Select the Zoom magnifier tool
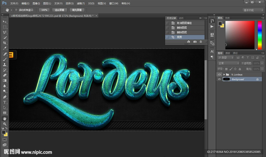Screen dimensions: 266x157 [5, 124]
